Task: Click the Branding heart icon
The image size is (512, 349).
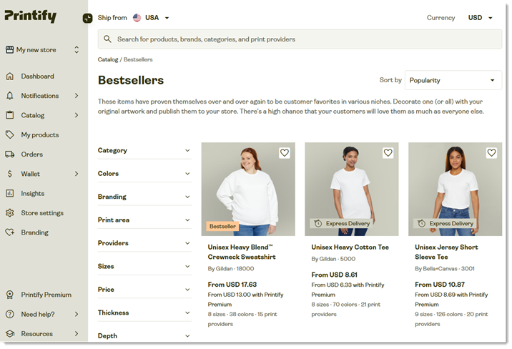Action: click(10, 232)
